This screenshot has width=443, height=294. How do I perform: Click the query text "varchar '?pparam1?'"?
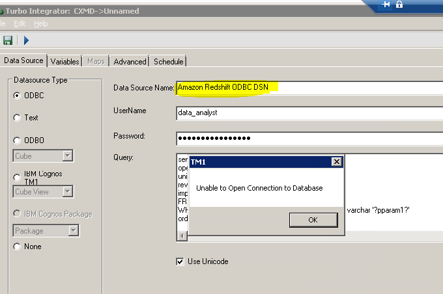point(378,210)
